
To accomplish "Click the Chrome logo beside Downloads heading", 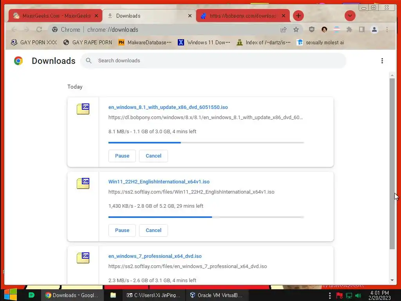I will (x=18, y=61).
